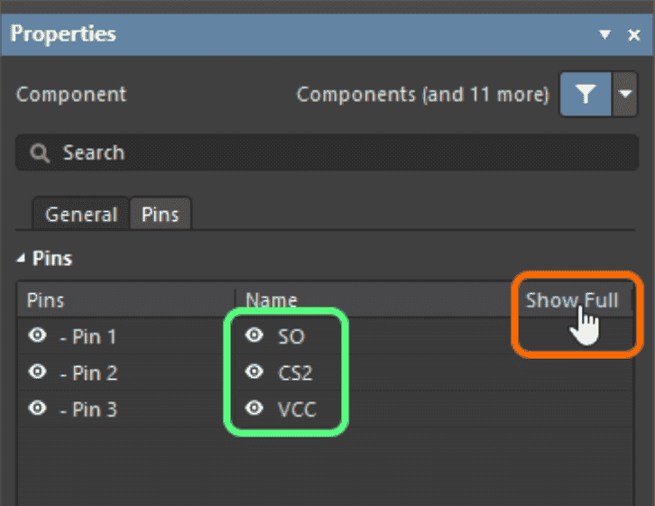Toggle the CS2 name visibility eye
Viewport: 655px width, 506px height.
tap(254, 371)
